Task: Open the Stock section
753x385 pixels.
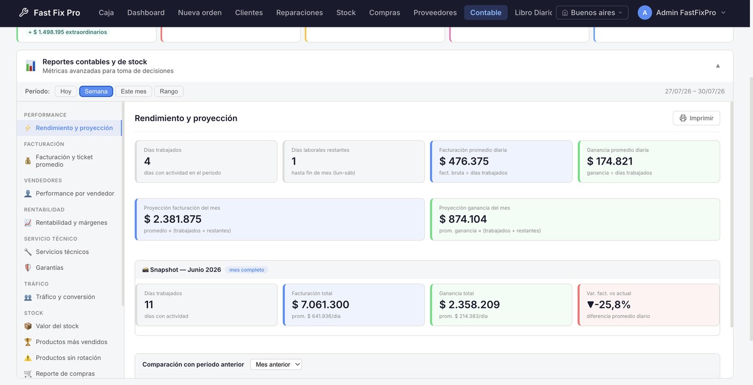Action: pos(346,12)
